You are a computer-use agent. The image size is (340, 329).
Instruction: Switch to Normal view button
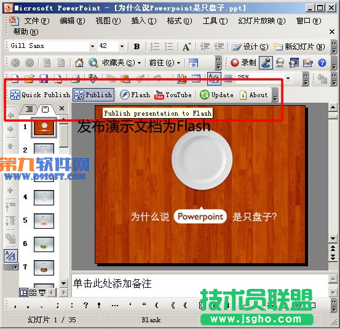[x=23, y=293]
